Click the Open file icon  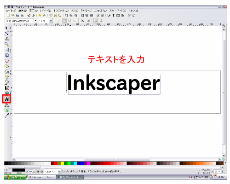point(13,15)
